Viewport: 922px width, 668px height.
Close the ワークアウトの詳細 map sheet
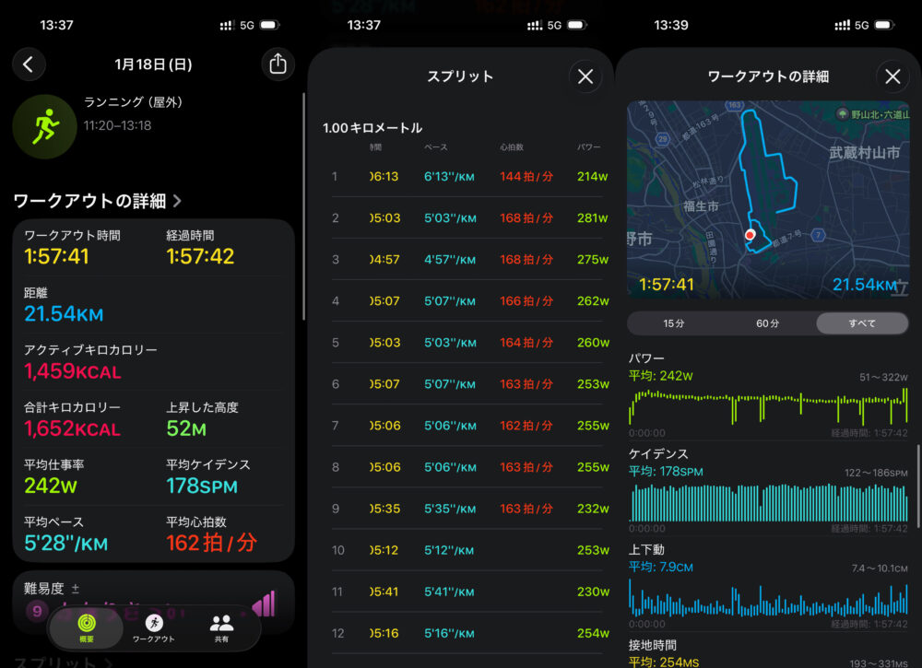[892, 76]
